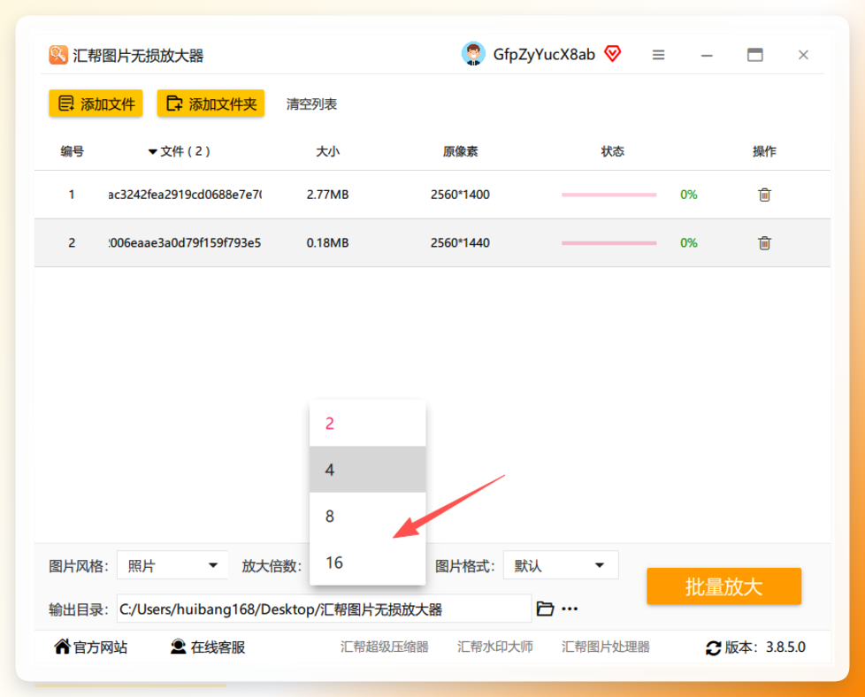Open 官方网站 link

[x=91, y=647]
